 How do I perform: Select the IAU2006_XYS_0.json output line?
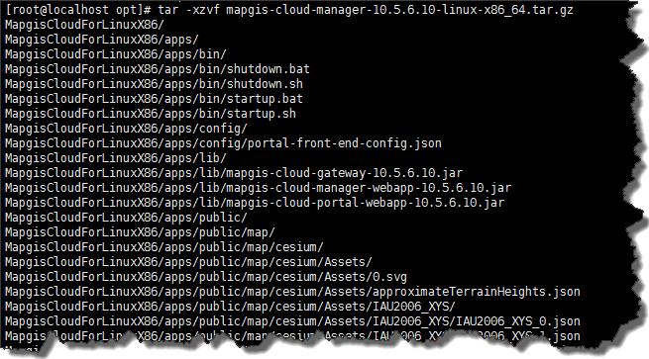(x=292, y=321)
